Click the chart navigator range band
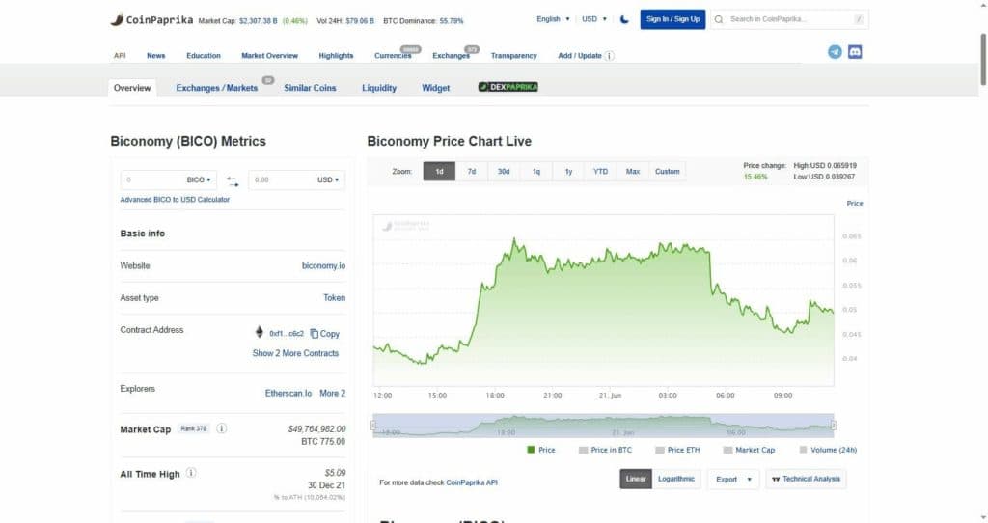988x523 pixels. 603,426
